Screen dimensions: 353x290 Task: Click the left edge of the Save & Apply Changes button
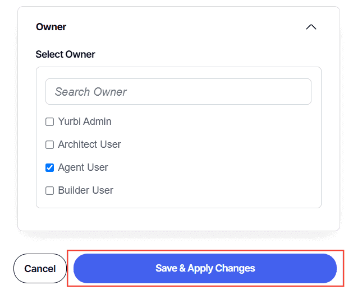82,268
